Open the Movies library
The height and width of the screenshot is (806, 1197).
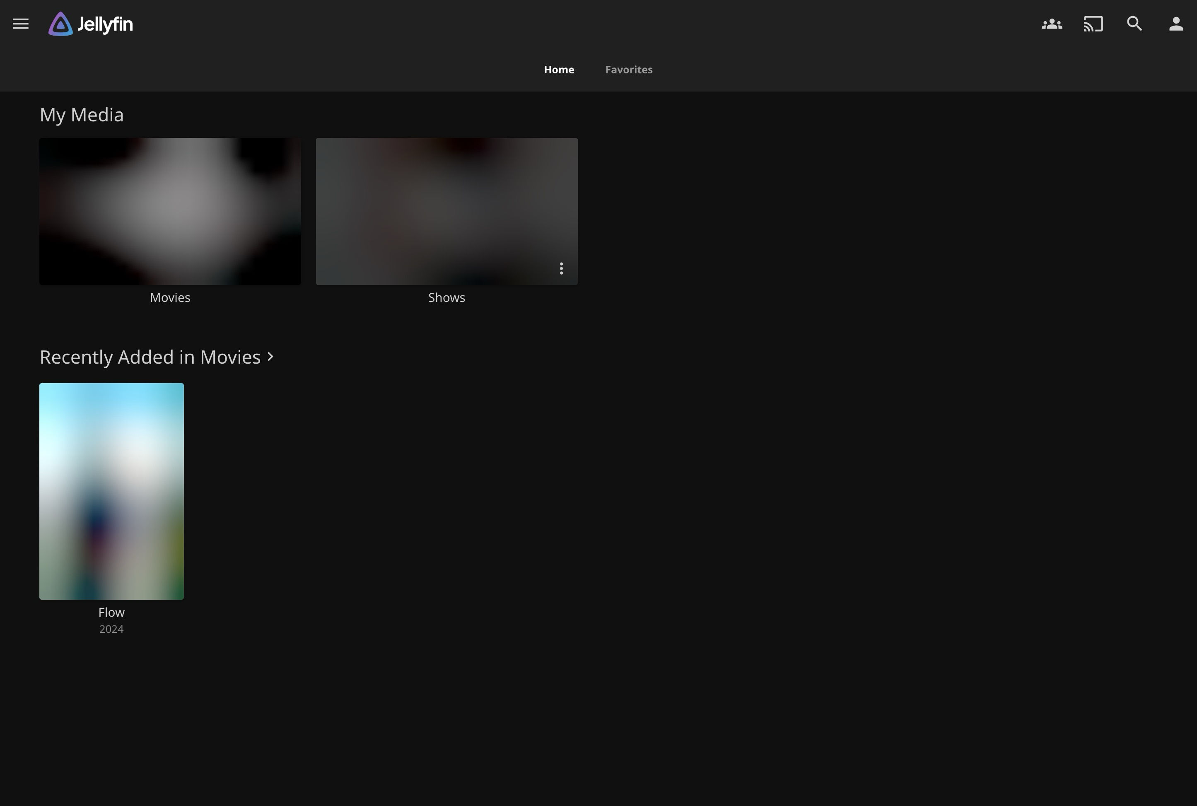pos(169,211)
